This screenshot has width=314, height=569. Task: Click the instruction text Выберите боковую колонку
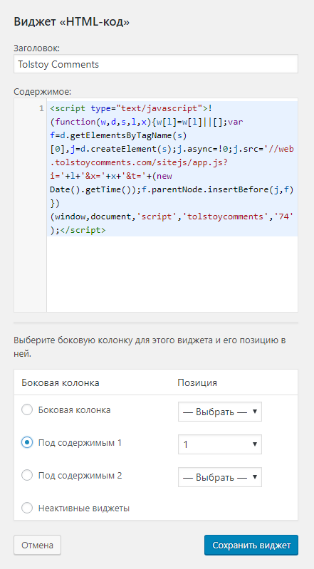(x=150, y=348)
